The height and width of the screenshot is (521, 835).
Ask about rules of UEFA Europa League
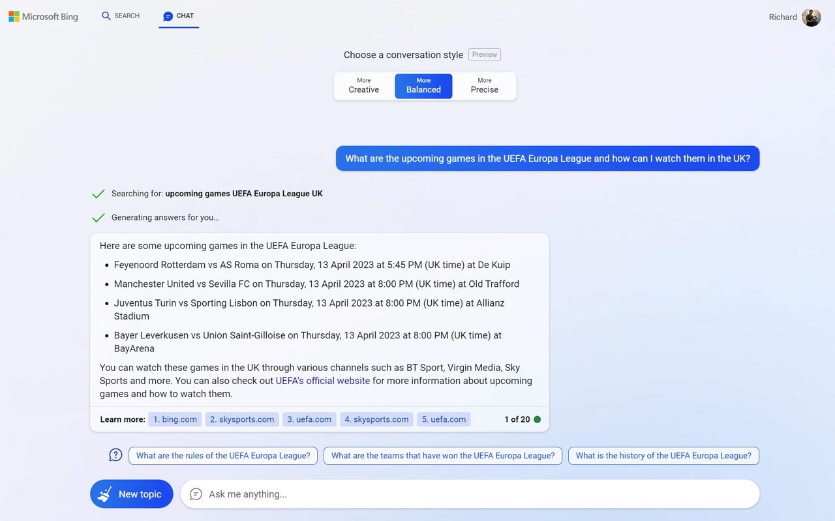pyautogui.click(x=223, y=456)
